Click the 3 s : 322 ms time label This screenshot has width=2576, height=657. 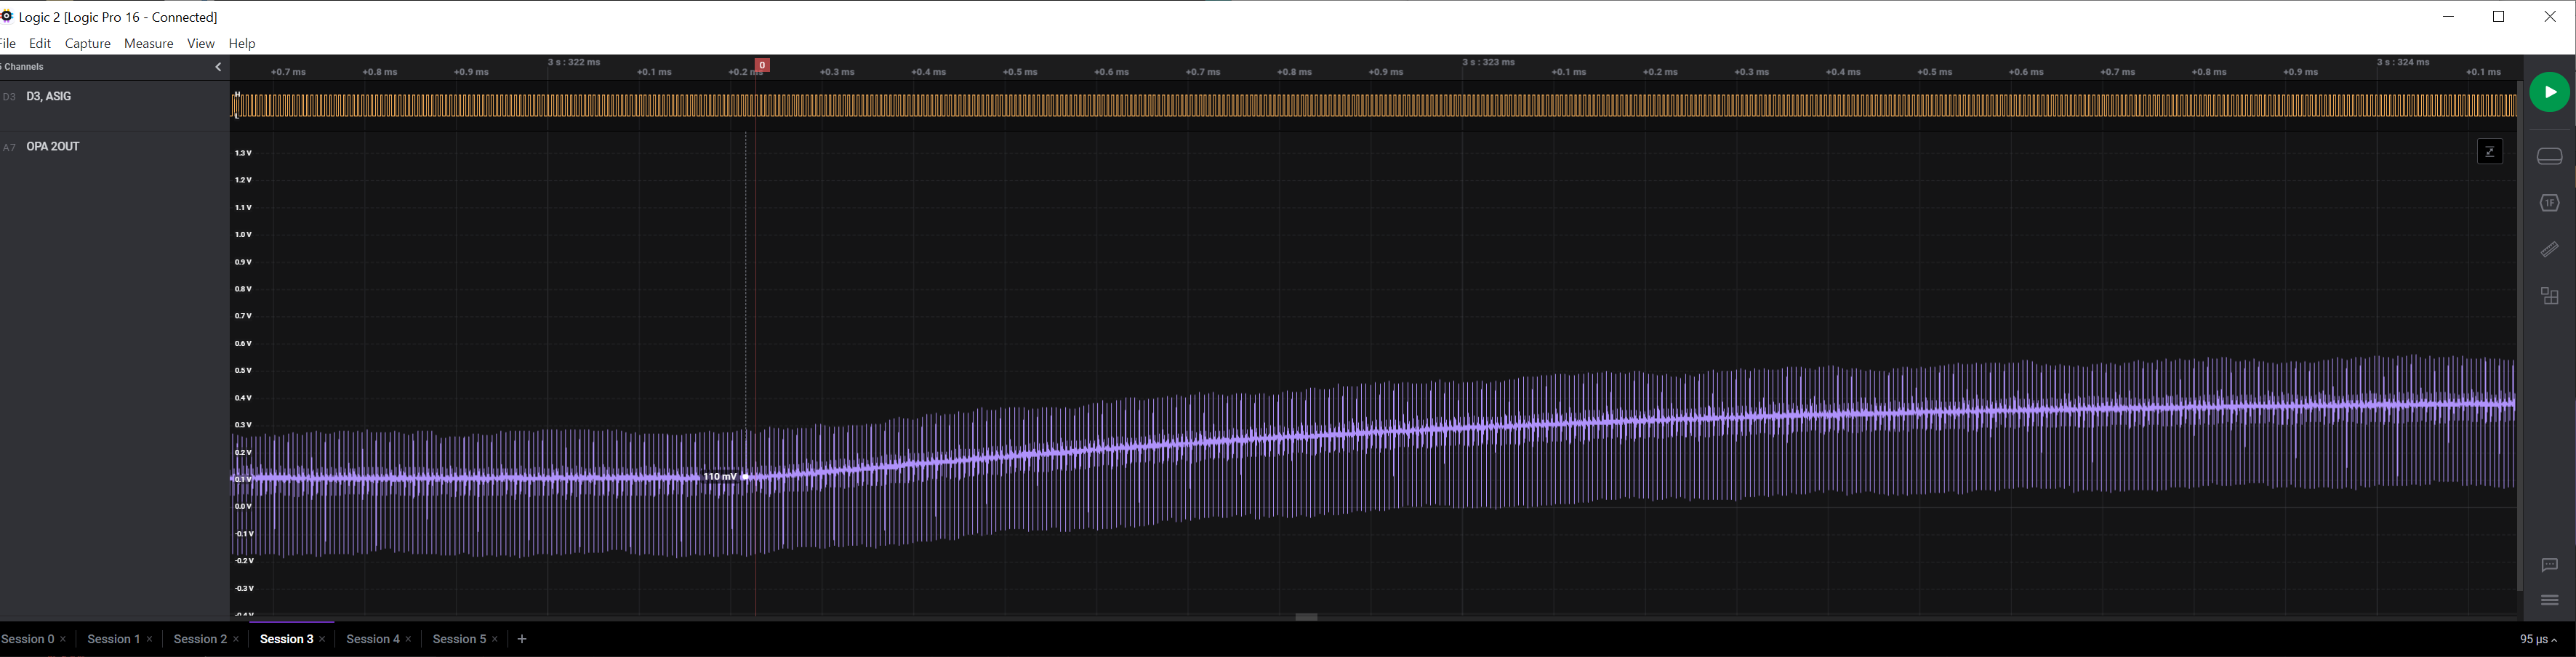[574, 62]
